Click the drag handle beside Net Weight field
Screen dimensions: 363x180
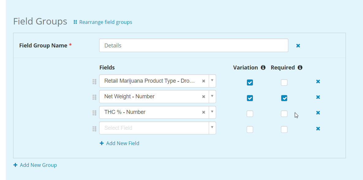[x=94, y=97]
